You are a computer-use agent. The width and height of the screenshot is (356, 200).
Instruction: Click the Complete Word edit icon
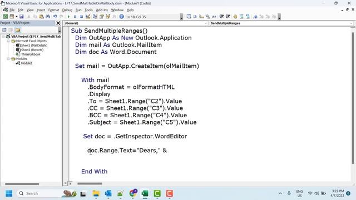214,17
